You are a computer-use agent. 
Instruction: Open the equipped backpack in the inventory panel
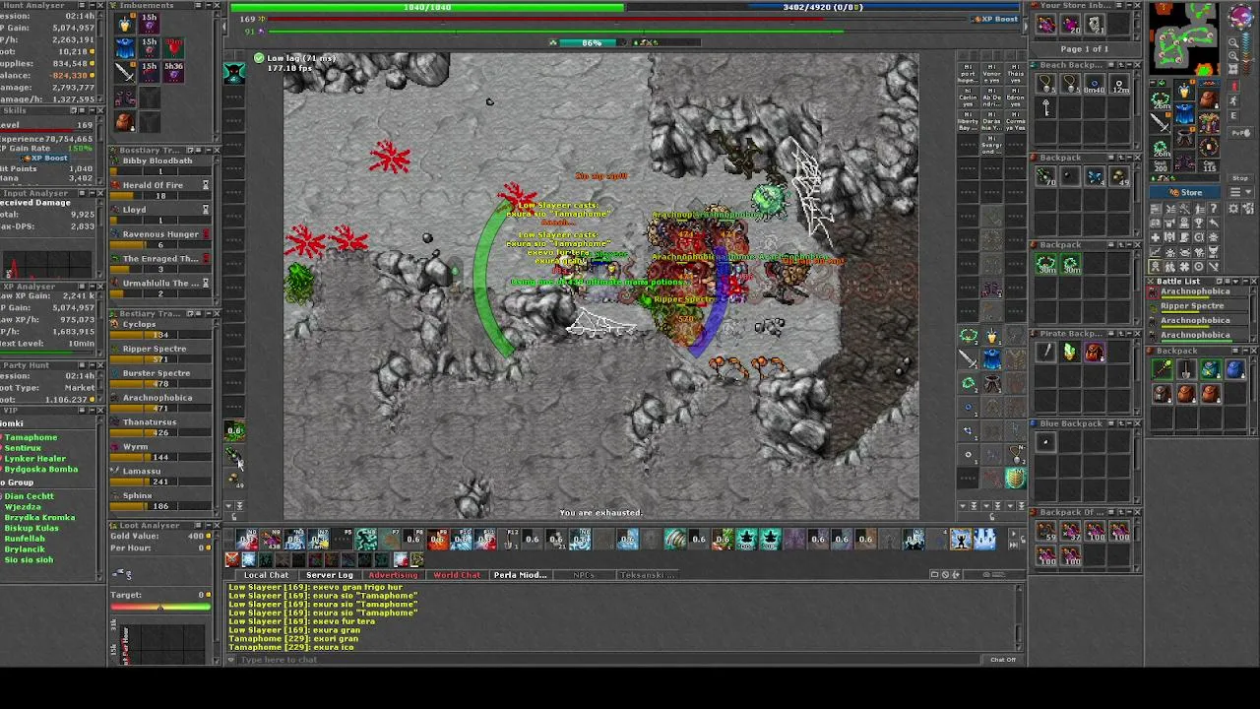(x=1209, y=101)
